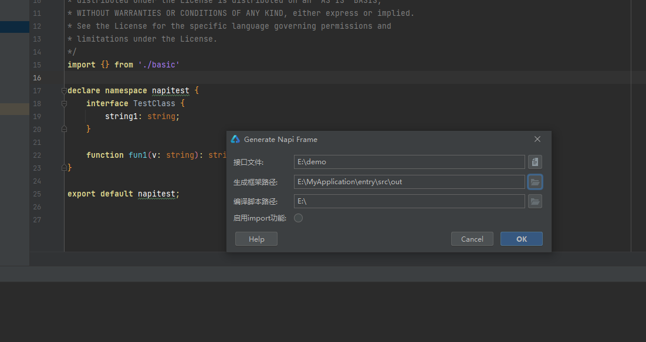The width and height of the screenshot is (646, 342).
Task: Focus the 编译脚本路径 field containing E:\
Action: pyautogui.click(x=410, y=201)
